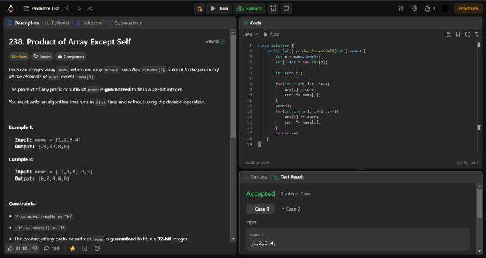
Task: Format the code with the align icon
Action: (448, 35)
